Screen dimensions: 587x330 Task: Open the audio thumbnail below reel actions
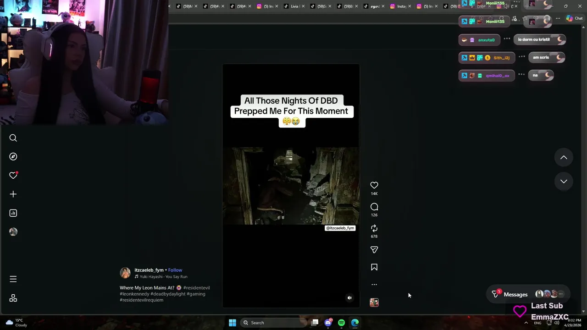[374, 302]
